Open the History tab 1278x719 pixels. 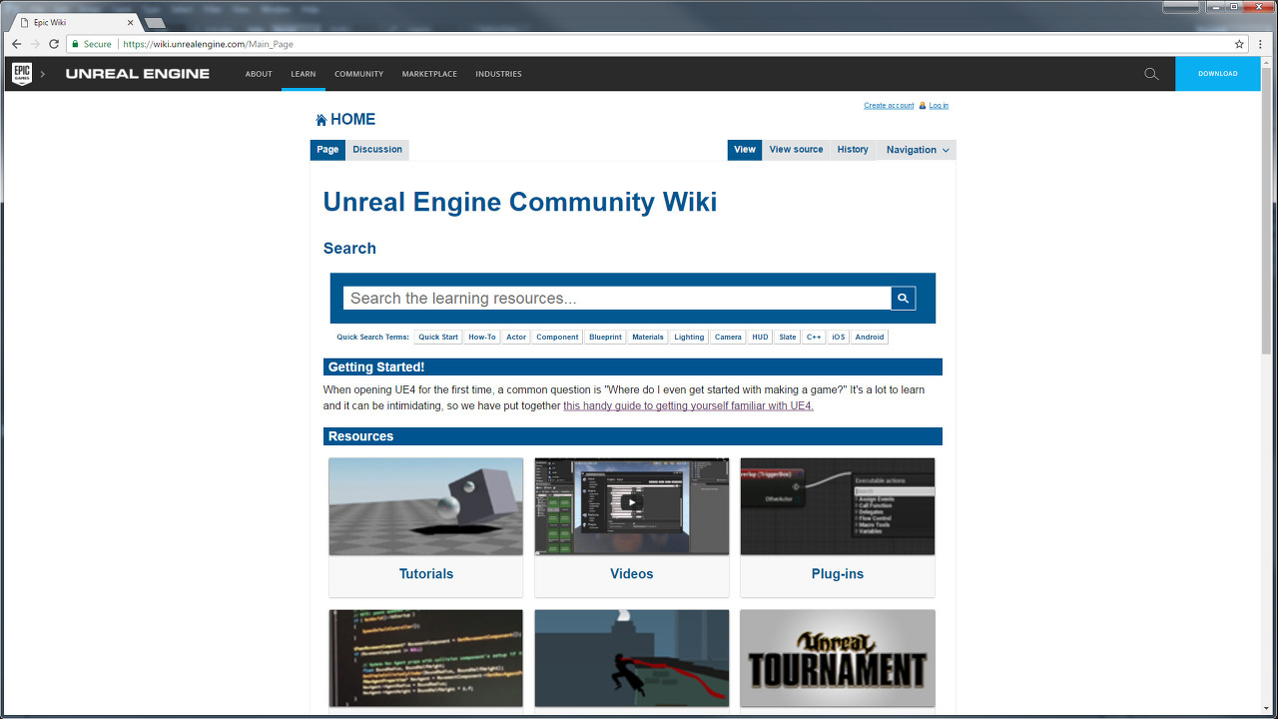[x=853, y=150]
